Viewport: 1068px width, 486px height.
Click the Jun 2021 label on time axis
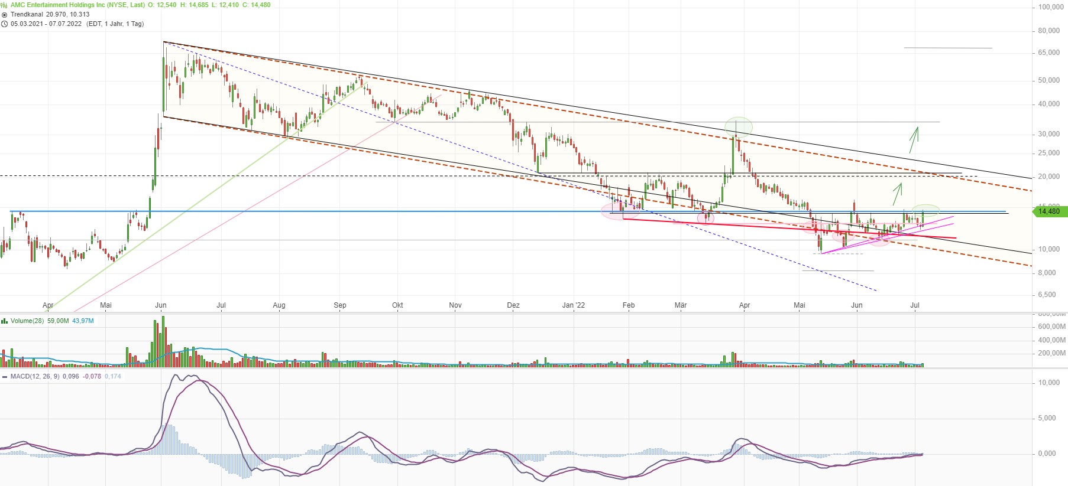click(161, 305)
